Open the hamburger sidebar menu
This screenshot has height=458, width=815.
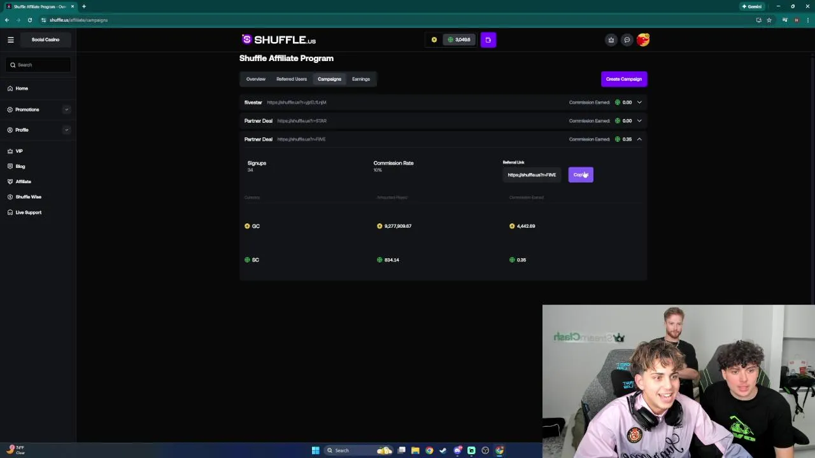click(11, 39)
